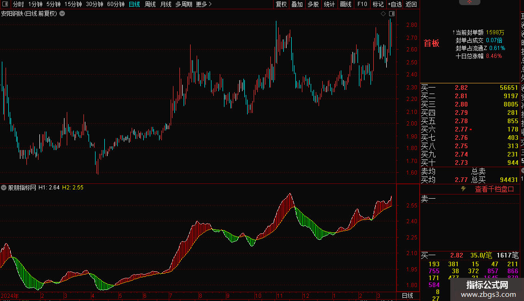
Task: Open 统计 statistics tool
Action: [x=329, y=4]
